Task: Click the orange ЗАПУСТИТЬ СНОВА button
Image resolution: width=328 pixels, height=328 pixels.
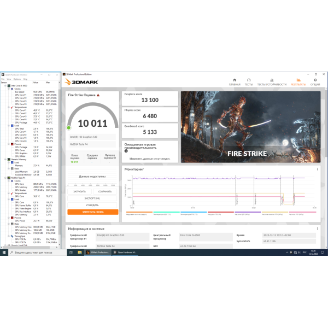Action: point(93,212)
